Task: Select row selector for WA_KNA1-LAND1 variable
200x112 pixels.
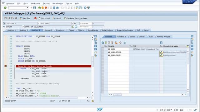Action: pos(103,55)
